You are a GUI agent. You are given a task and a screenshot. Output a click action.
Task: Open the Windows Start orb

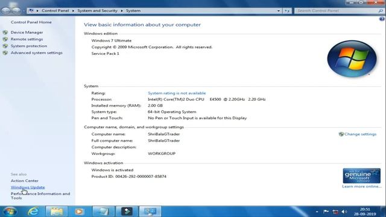[x=10, y=212]
